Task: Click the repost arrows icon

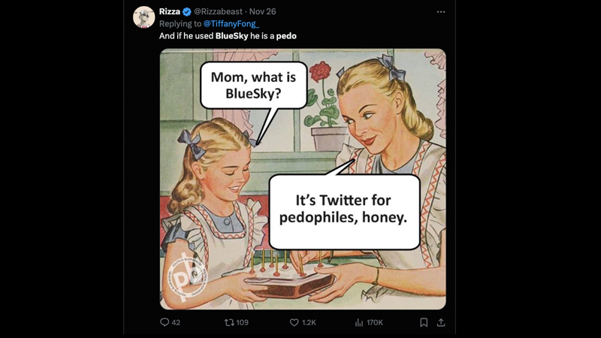Action: [229, 323]
